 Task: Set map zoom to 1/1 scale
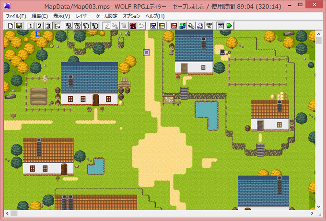69,26
